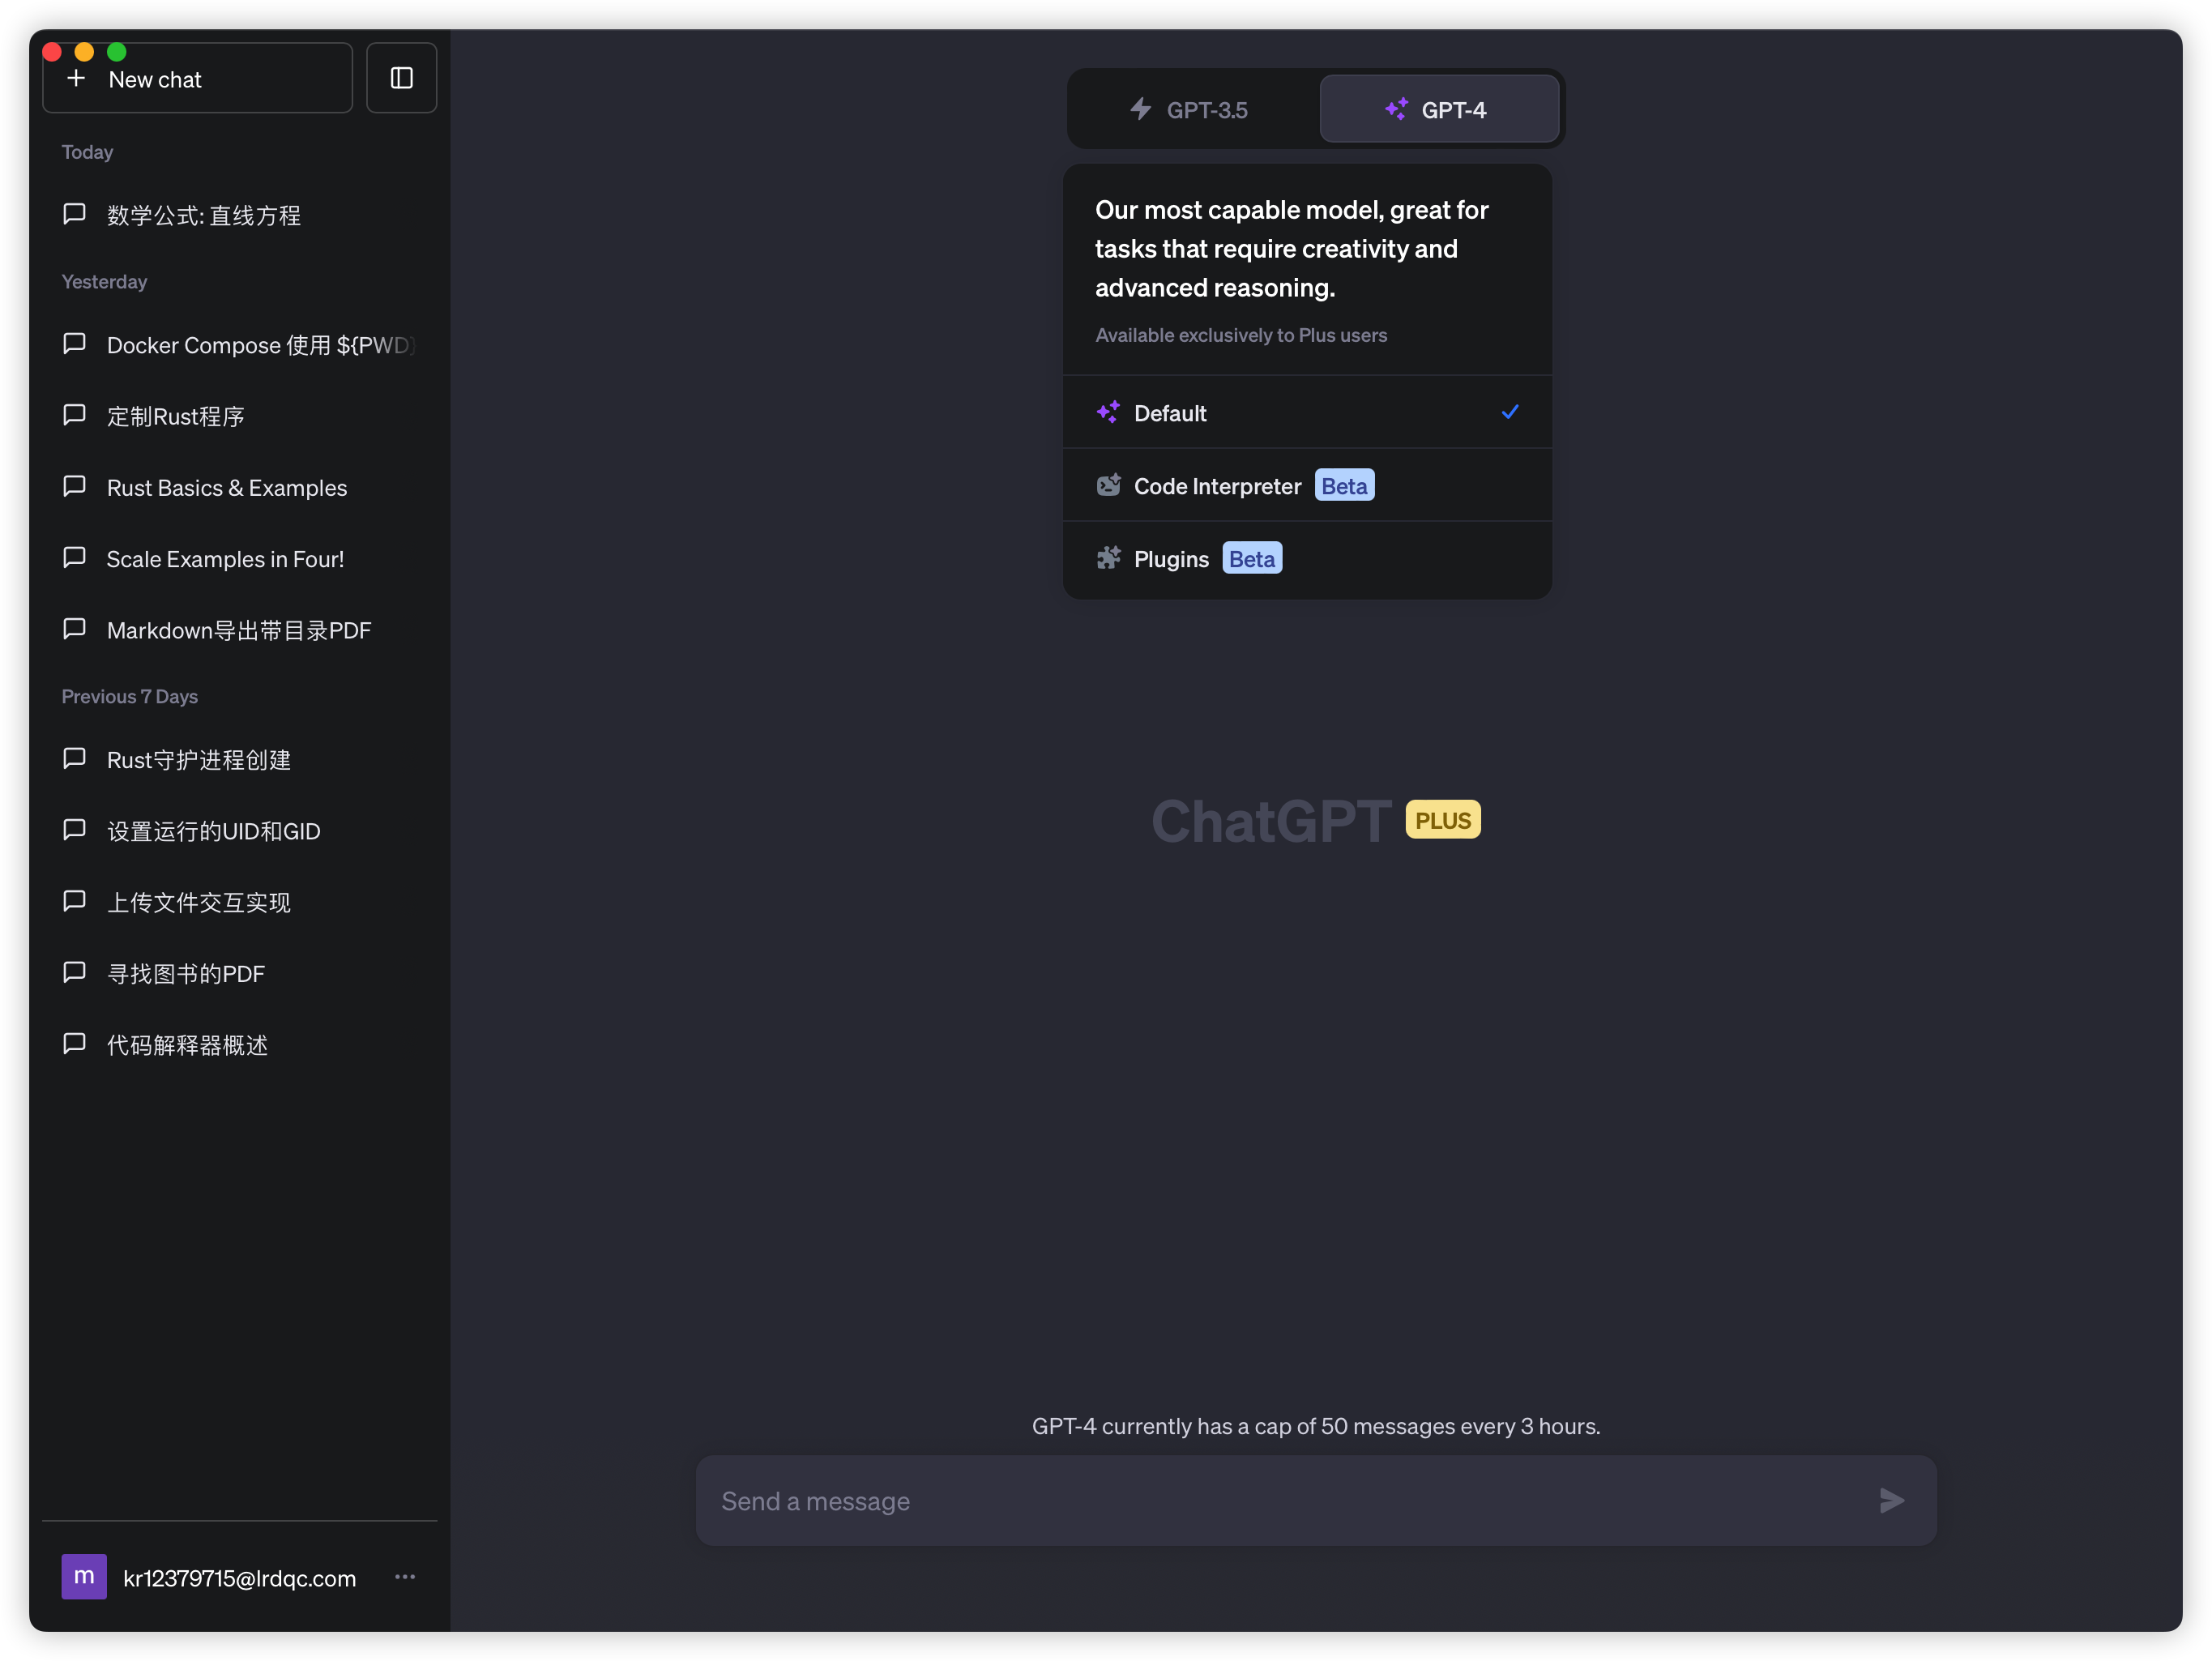The width and height of the screenshot is (2212, 1661).
Task: Click chat icon beside Docker Compose chat
Action: (74, 344)
